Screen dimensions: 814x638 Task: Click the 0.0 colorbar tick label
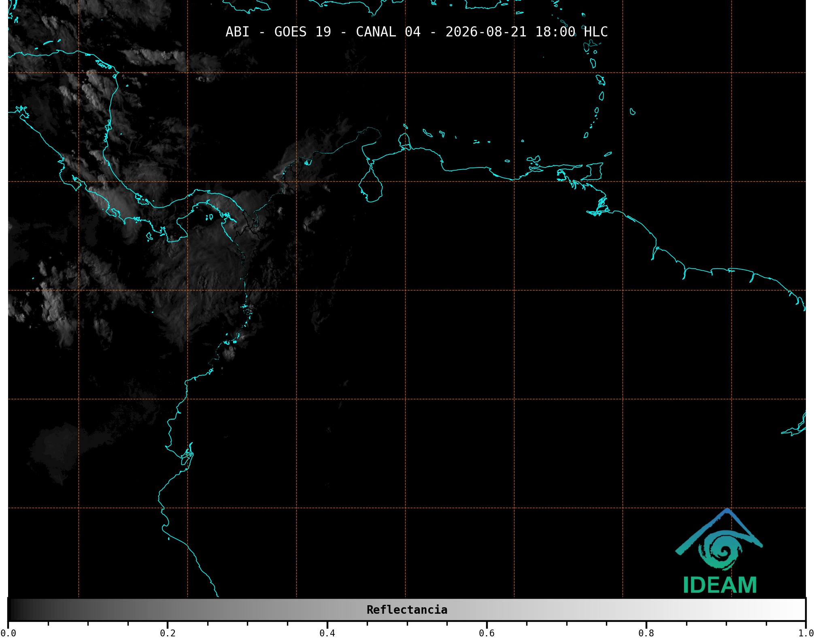[8, 633]
